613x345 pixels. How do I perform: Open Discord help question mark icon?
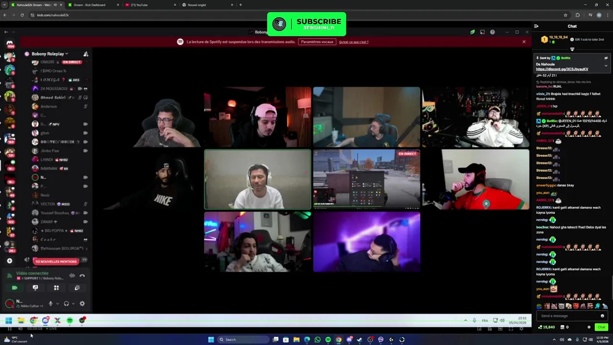492,32
